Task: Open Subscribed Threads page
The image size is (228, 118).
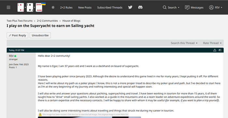Action: coord(110,7)
